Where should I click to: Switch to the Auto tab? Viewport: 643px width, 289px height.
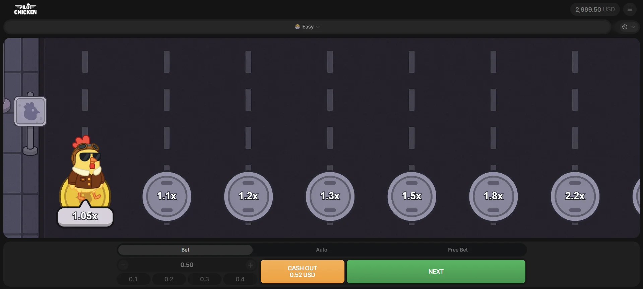(322, 250)
